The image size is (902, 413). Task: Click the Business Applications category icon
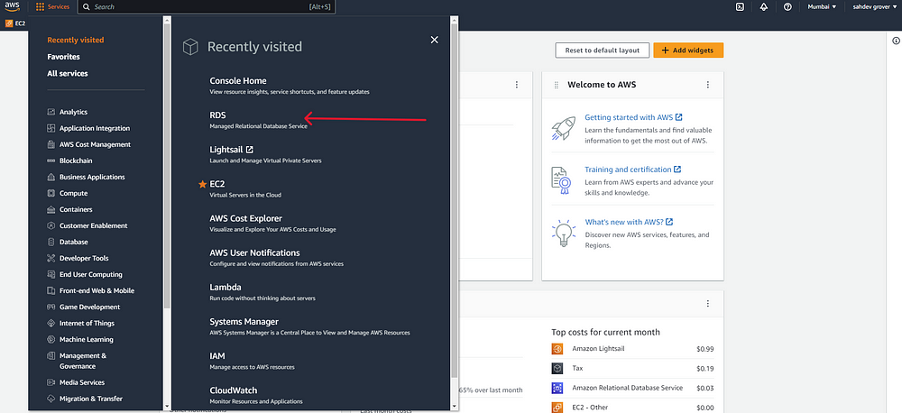[x=51, y=177]
